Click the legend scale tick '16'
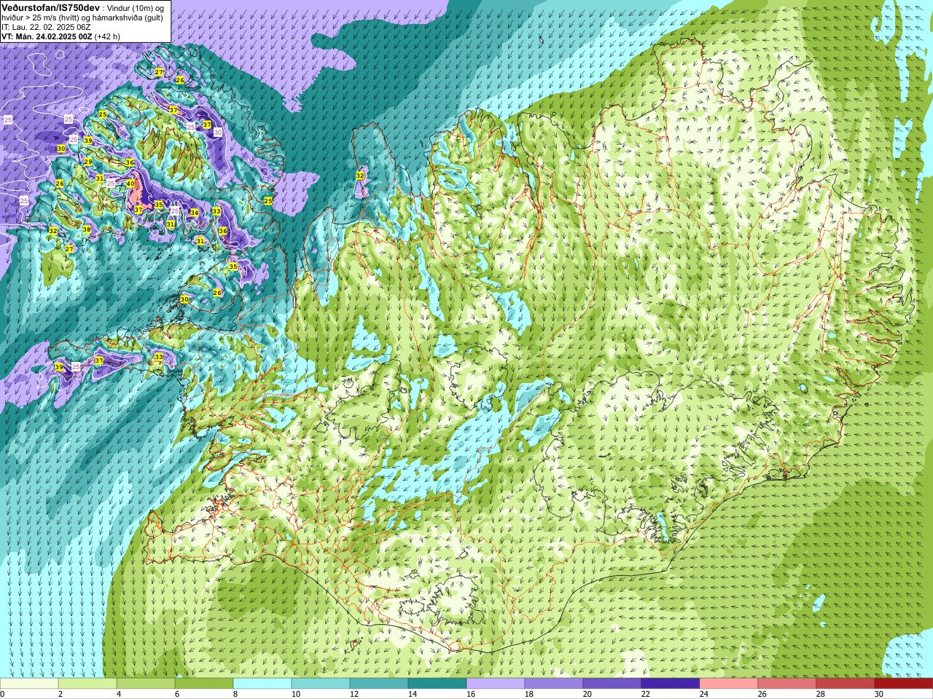 pos(471,694)
